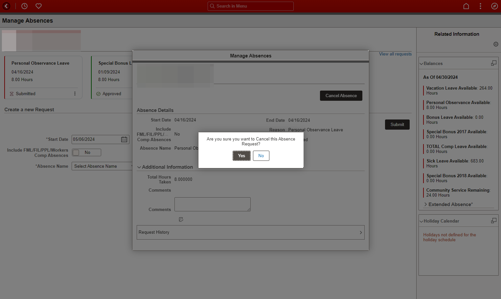Click the Approved status on Special Bonus card

click(x=112, y=94)
